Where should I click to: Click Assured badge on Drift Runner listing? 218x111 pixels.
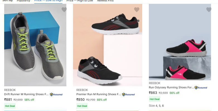56,95
